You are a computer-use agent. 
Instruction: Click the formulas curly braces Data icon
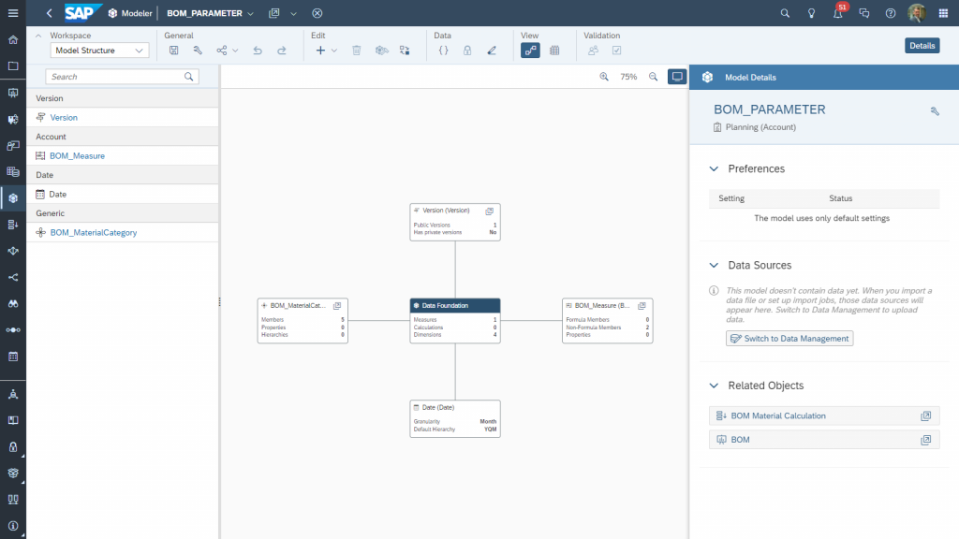443,51
